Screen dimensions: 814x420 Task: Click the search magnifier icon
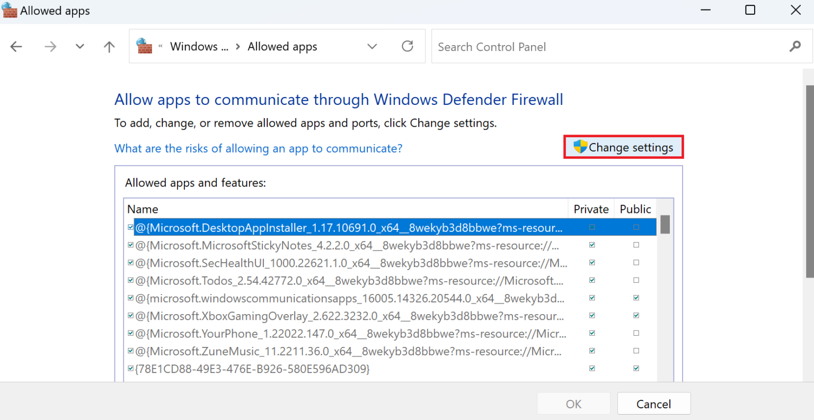click(x=795, y=46)
